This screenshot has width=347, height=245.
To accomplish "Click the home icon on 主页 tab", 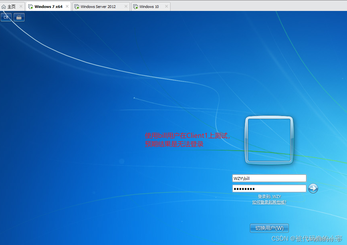I will [x=4, y=7].
